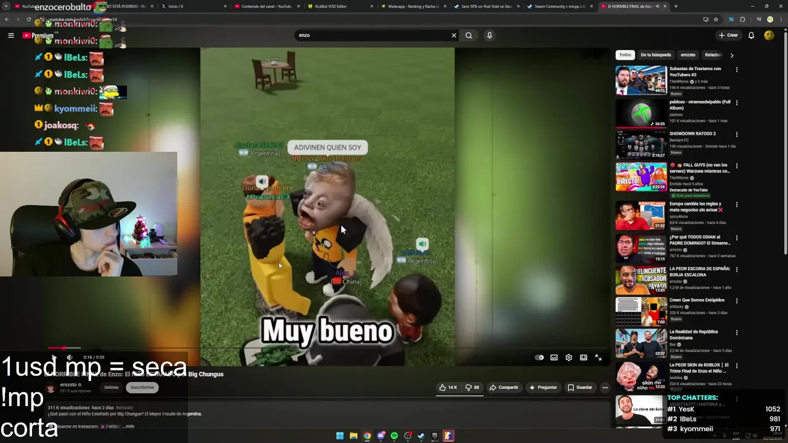Select the 'emzsto' filter chip

point(688,55)
